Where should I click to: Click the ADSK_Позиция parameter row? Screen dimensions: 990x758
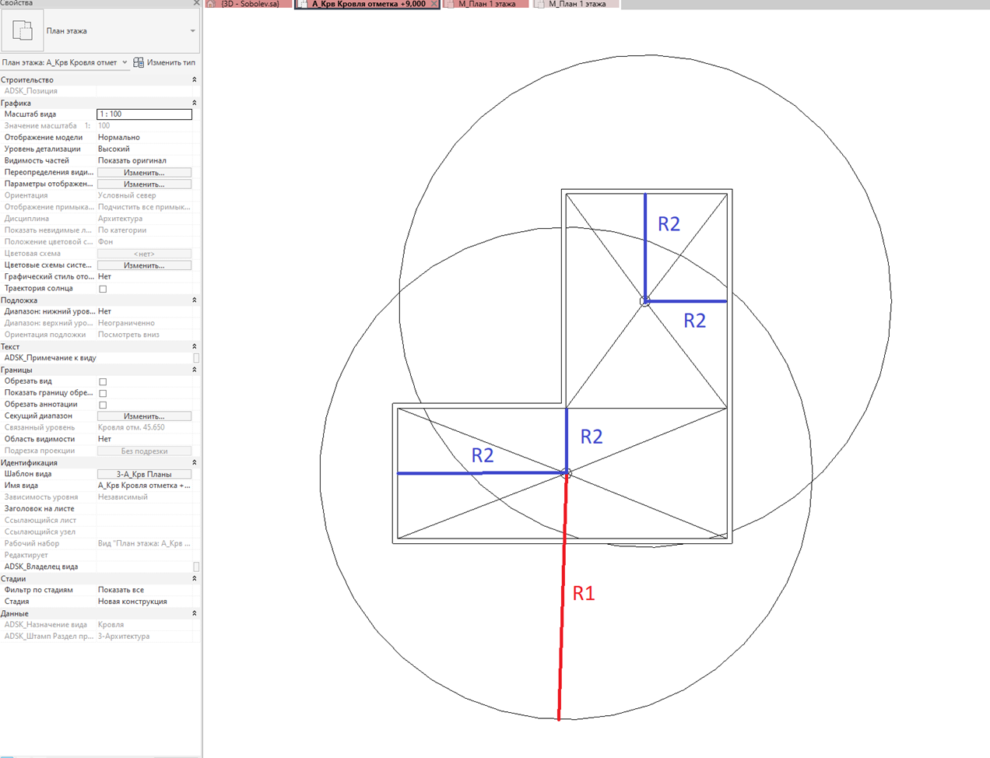[x=97, y=91]
